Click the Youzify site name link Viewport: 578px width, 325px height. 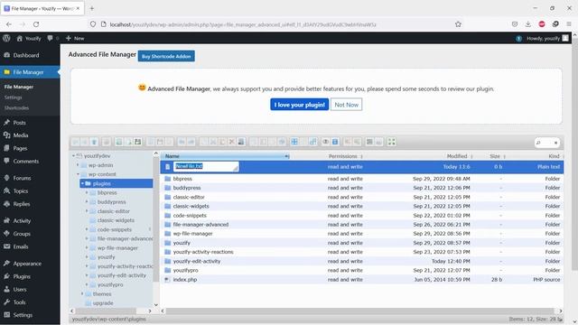29,38
